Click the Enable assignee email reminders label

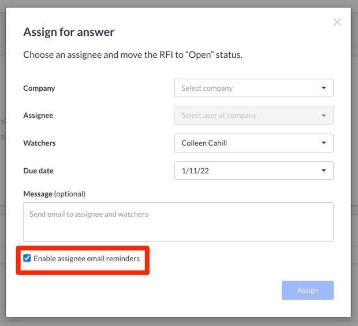click(87, 258)
